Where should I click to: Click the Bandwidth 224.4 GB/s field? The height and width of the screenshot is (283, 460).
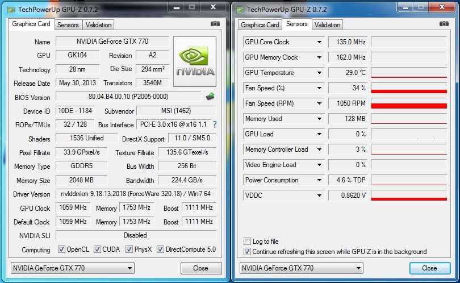click(187, 180)
